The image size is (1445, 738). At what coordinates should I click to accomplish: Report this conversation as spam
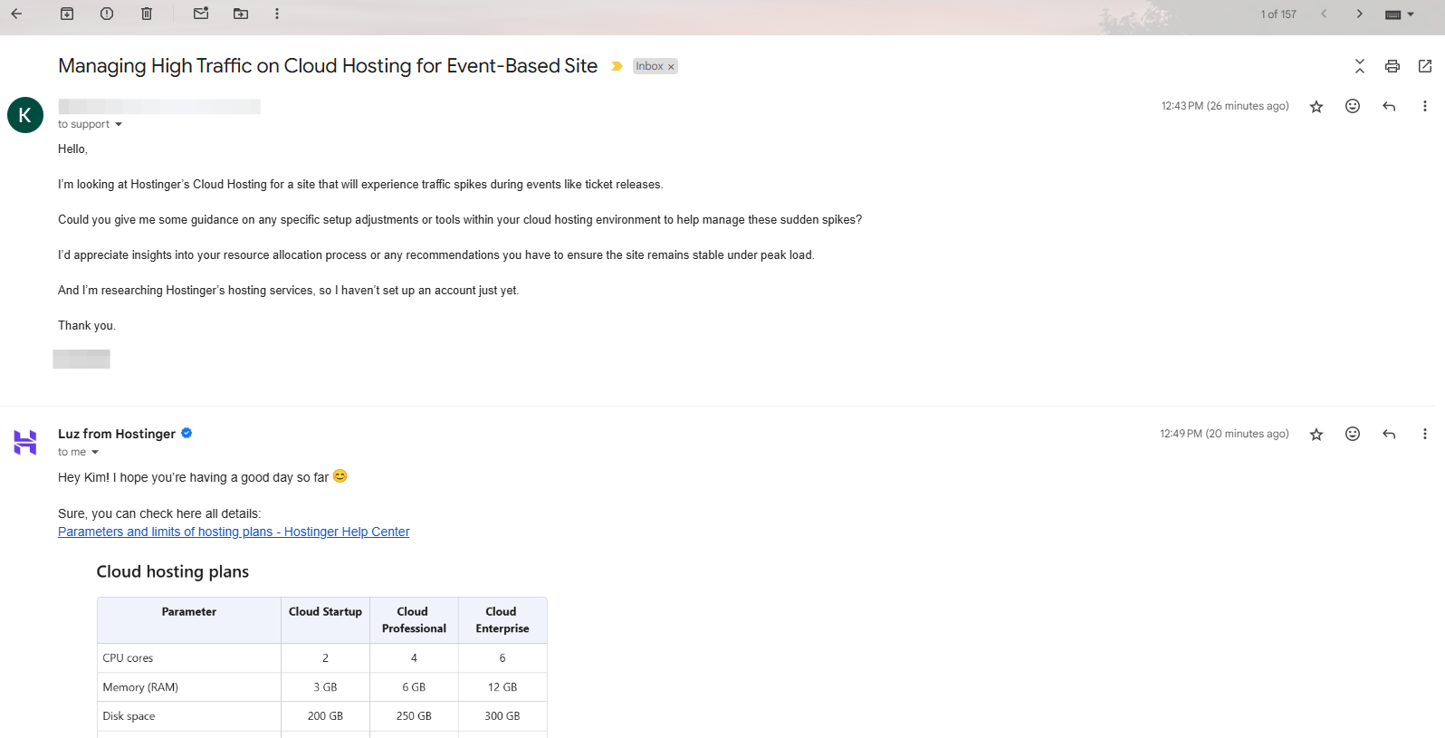point(107,14)
